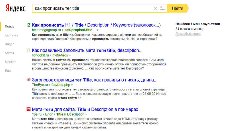
Task: Expand dropdown arrow after kak-propisat-title URL
Action: coord(97,30)
